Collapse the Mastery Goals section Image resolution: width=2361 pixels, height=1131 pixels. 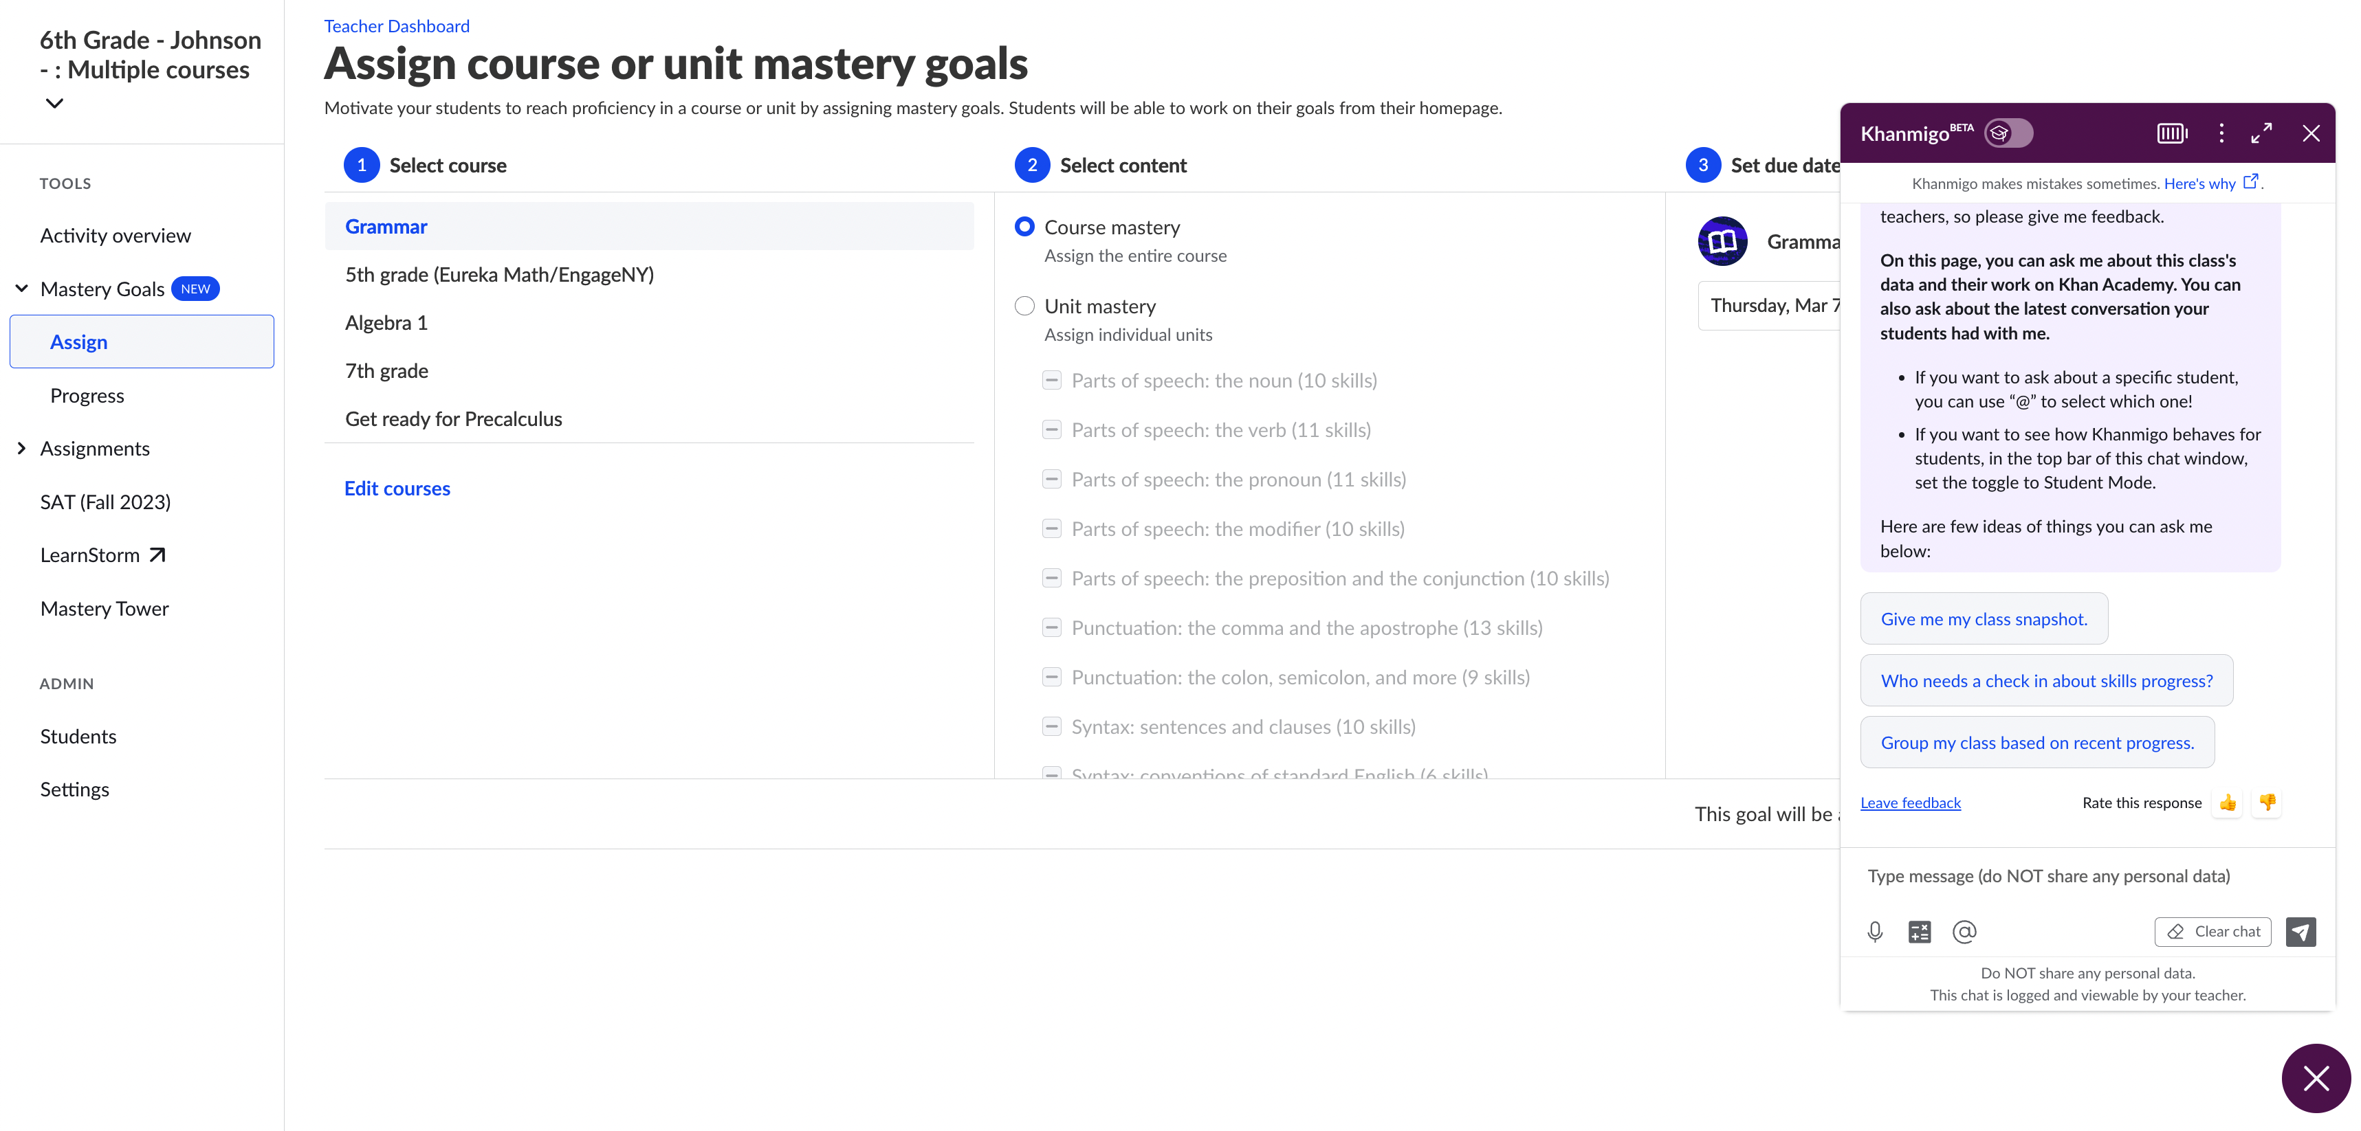coord(22,289)
